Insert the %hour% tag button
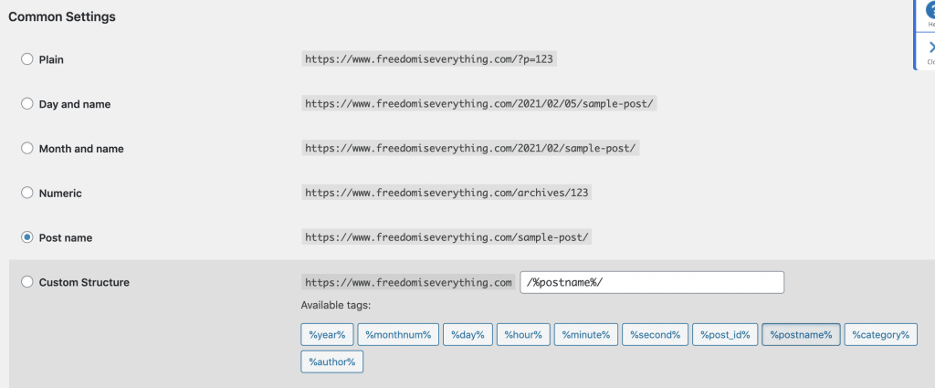This screenshot has height=388, width=935. click(x=523, y=334)
